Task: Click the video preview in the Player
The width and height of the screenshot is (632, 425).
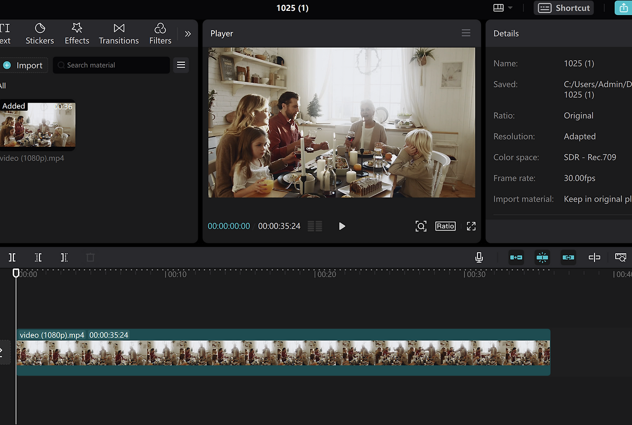Action: [x=342, y=122]
